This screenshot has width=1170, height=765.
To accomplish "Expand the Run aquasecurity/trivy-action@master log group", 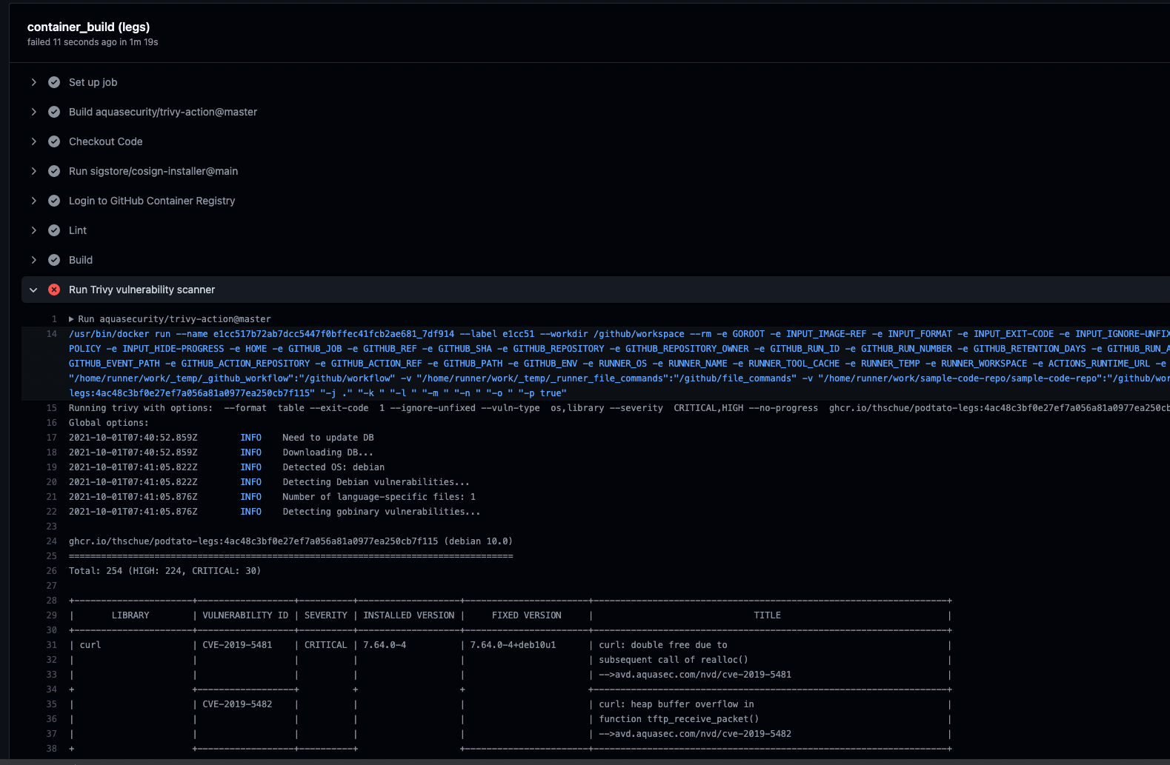I will point(72,319).
